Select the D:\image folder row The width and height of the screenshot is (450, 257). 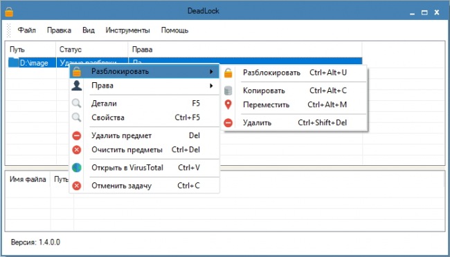tap(183, 62)
